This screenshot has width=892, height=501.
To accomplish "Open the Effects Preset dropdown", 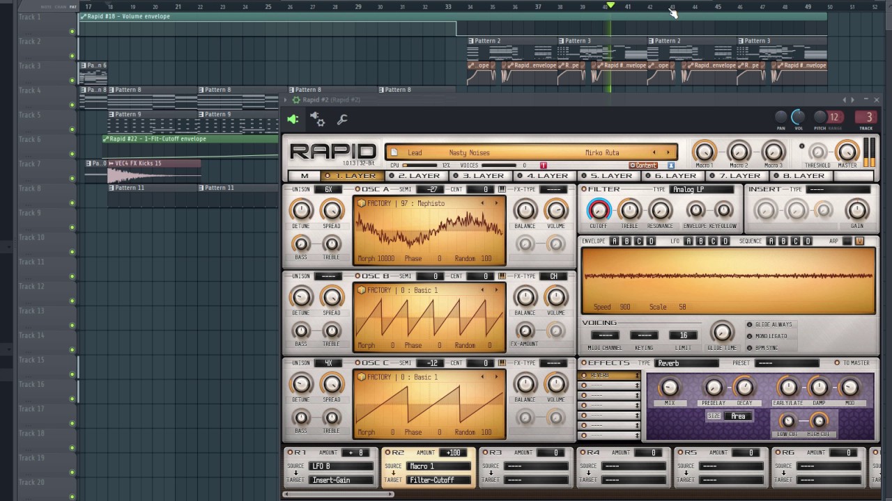I will (x=787, y=363).
